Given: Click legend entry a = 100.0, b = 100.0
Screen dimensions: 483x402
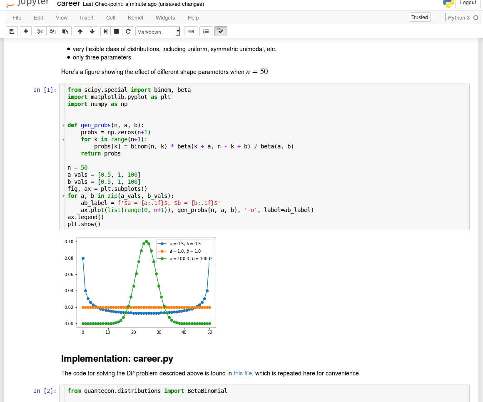Looking at the screenshot, I should pos(184,259).
